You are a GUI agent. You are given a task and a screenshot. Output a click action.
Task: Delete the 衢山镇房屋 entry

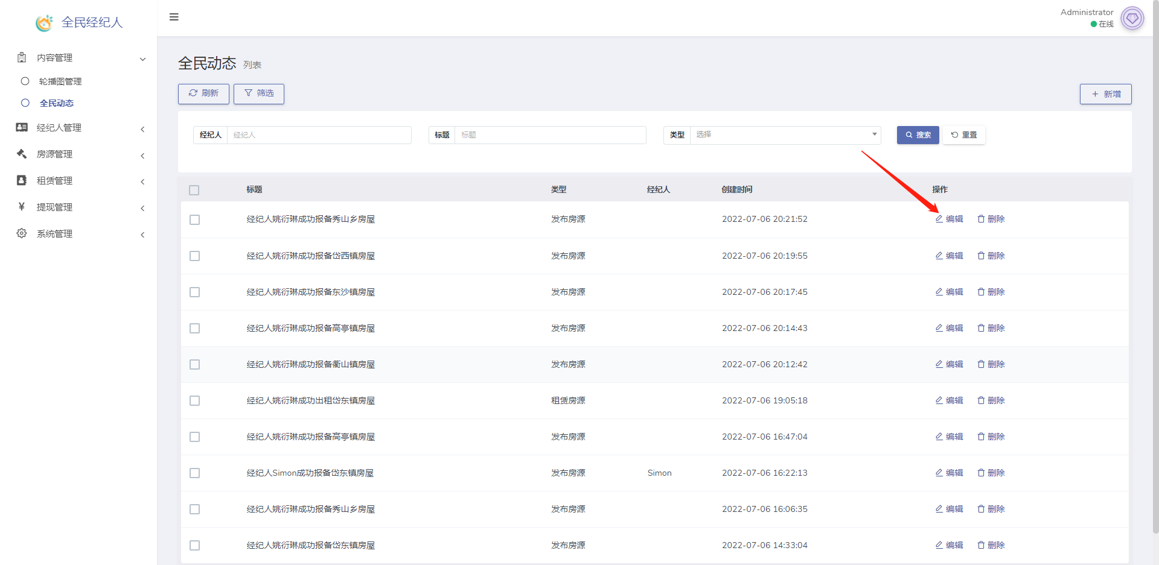(991, 364)
